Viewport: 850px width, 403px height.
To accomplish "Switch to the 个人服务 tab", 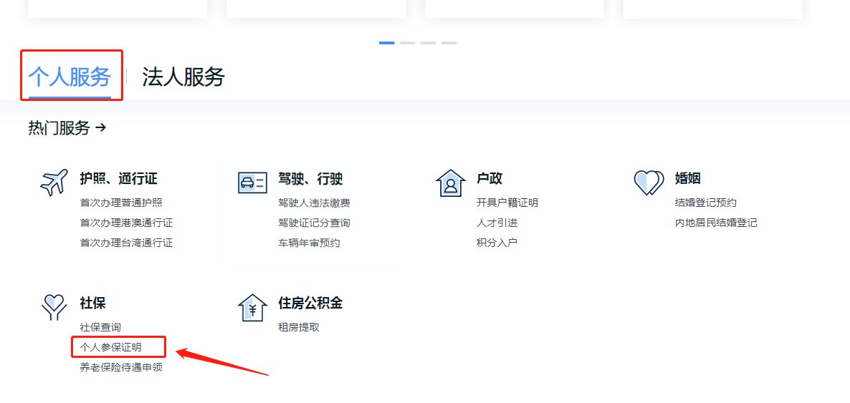I will pos(70,77).
